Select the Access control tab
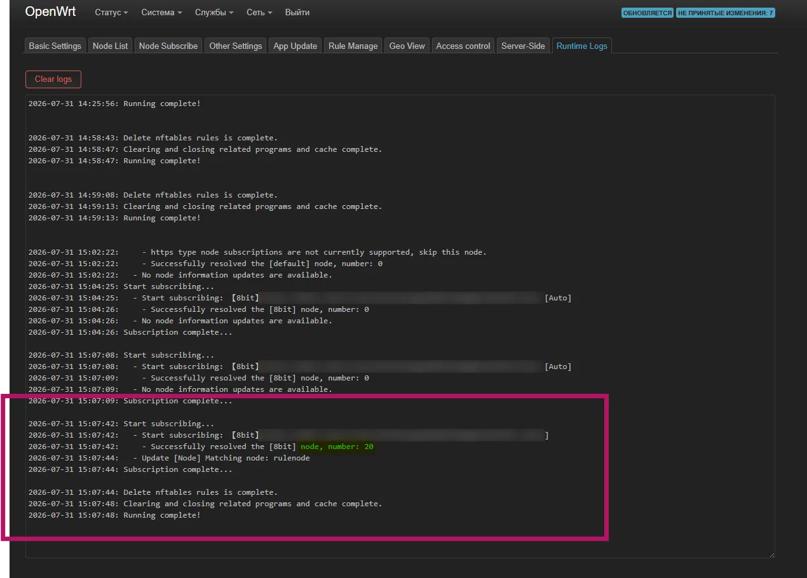 coord(463,46)
